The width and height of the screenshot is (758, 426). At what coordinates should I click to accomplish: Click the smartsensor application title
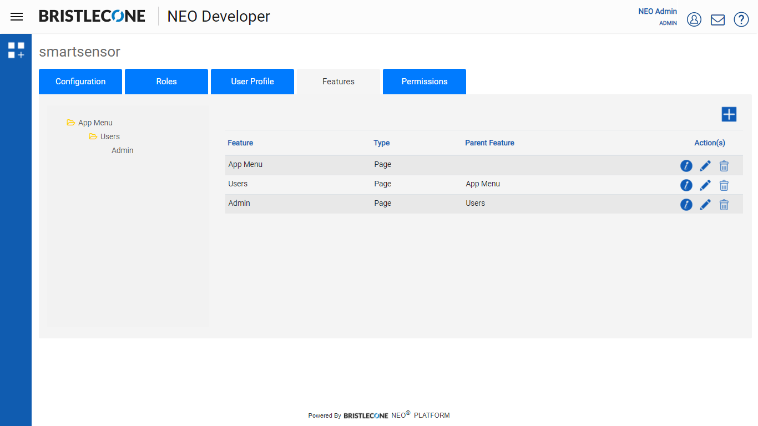(x=79, y=52)
